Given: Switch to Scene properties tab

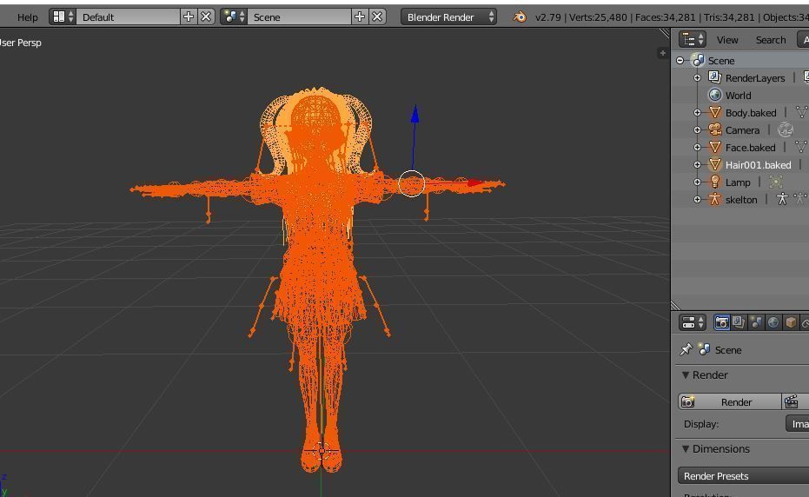Looking at the screenshot, I should [756, 322].
